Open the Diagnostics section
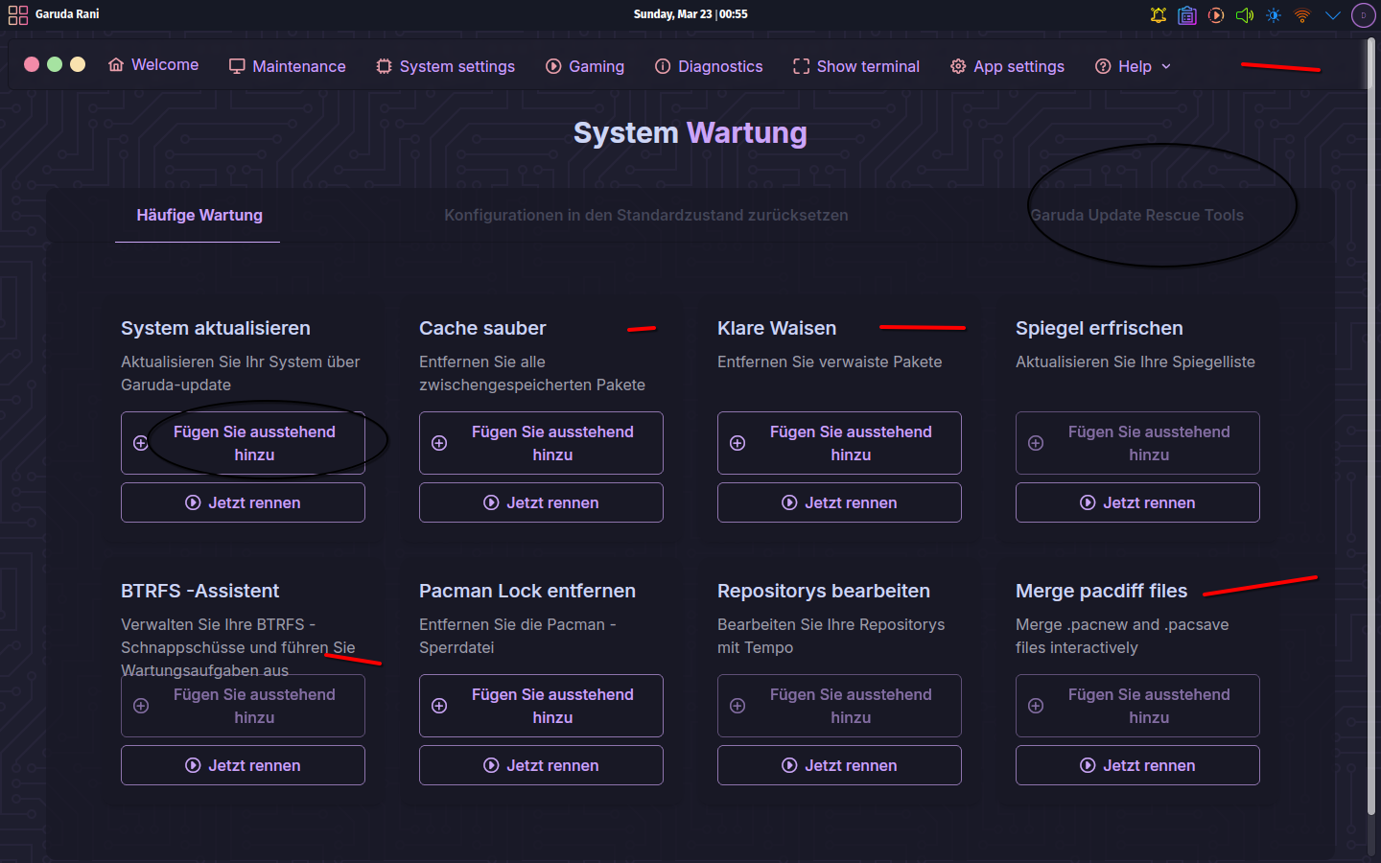 coord(709,66)
